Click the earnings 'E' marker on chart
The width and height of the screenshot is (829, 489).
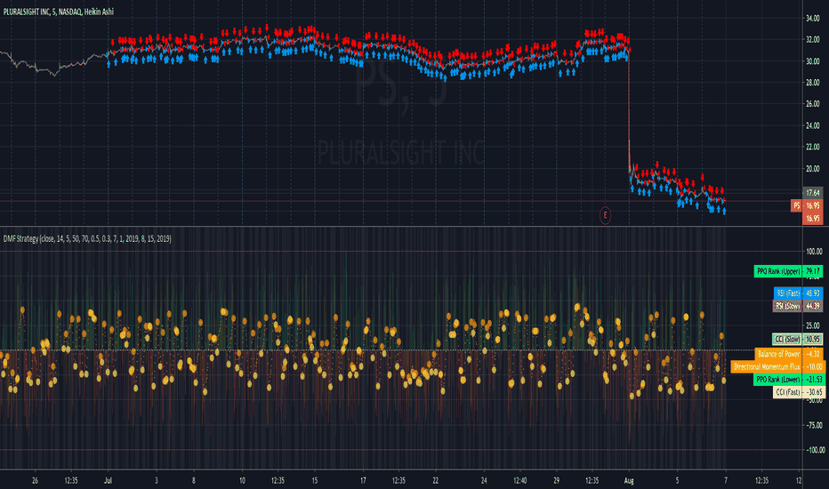[x=605, y=215]
